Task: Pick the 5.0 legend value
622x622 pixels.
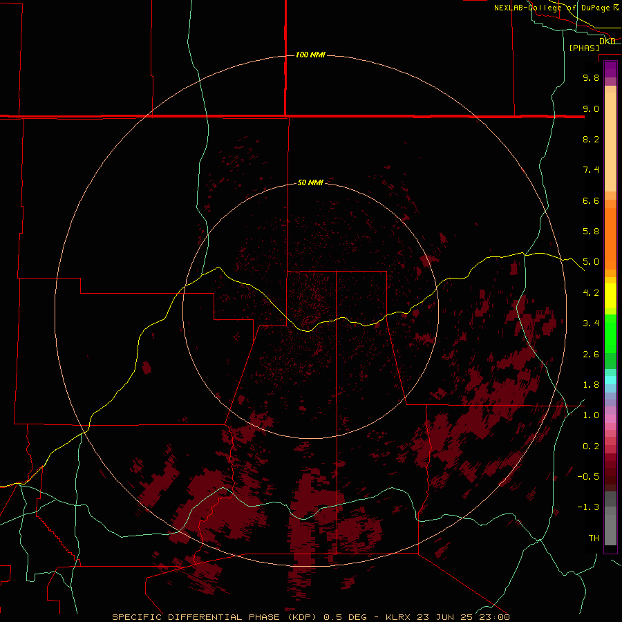Action: pos(591,262)
